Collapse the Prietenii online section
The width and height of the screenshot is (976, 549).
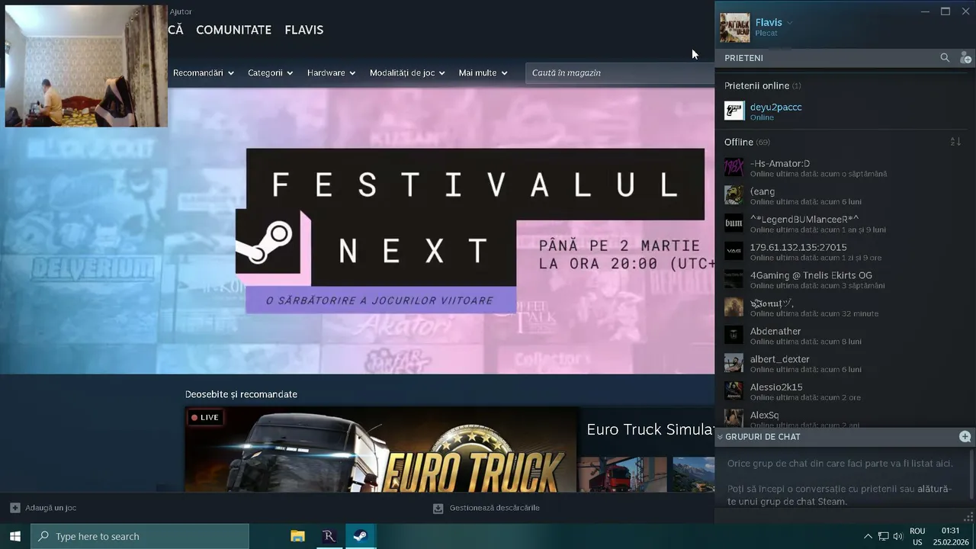tap(762, 85)
